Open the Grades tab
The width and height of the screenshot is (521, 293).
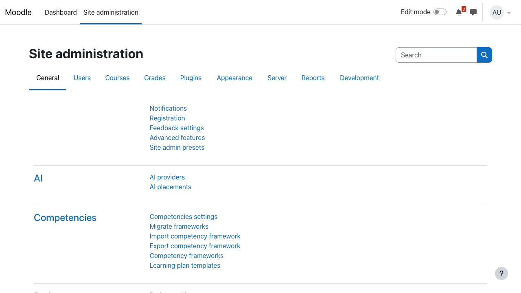click(x=155, y=78)
